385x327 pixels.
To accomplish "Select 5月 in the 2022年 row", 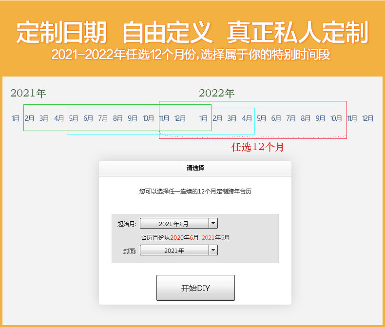I will click(x=262, y=118).
